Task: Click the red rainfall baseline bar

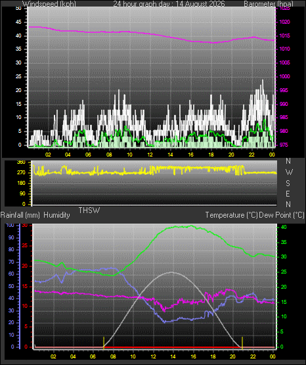Action: coord(155,347)
